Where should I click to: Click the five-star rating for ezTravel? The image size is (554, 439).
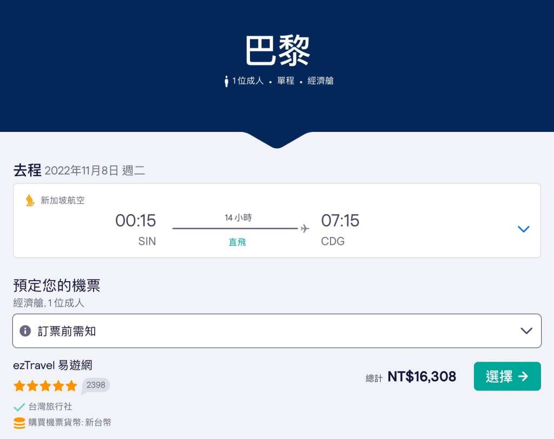coord(45,385)
